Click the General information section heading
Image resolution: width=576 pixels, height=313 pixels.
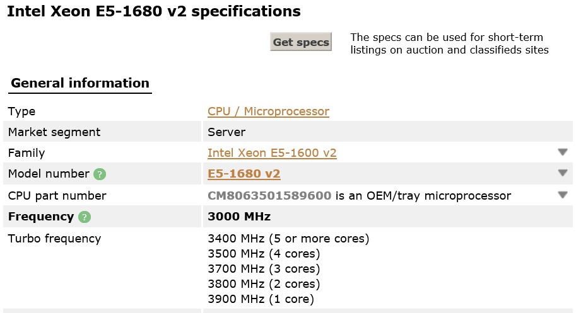coord(80,83)
